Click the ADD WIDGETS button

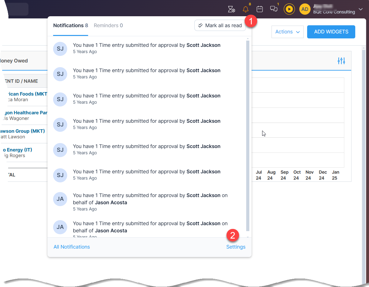331,32
